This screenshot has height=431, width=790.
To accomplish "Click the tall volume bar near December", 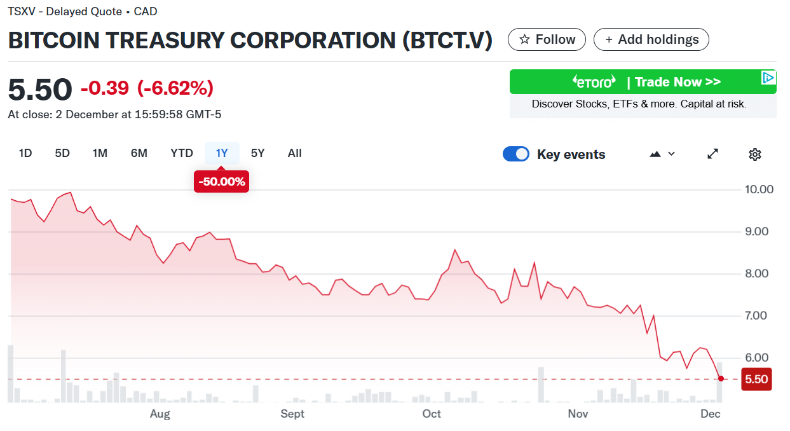I will [719, 383].
